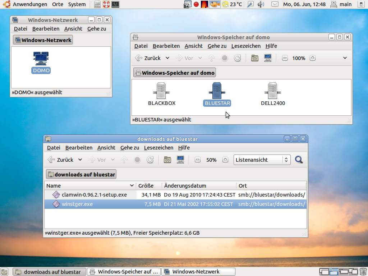
Task: Open the BLACKBOX server icon
Action: coord(161,91)
